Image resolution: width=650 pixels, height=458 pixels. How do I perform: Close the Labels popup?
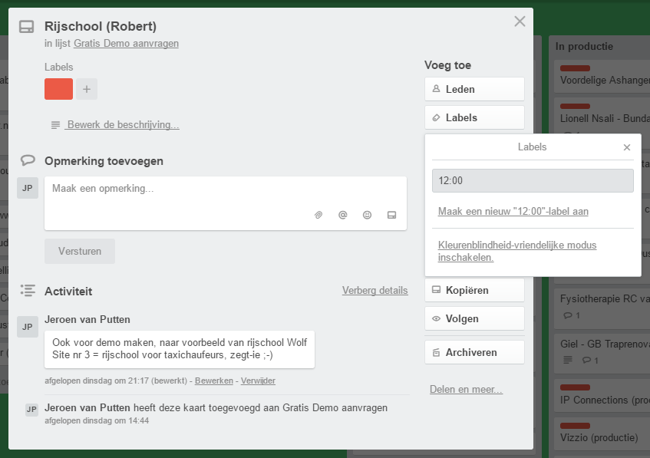pos(627,147)
